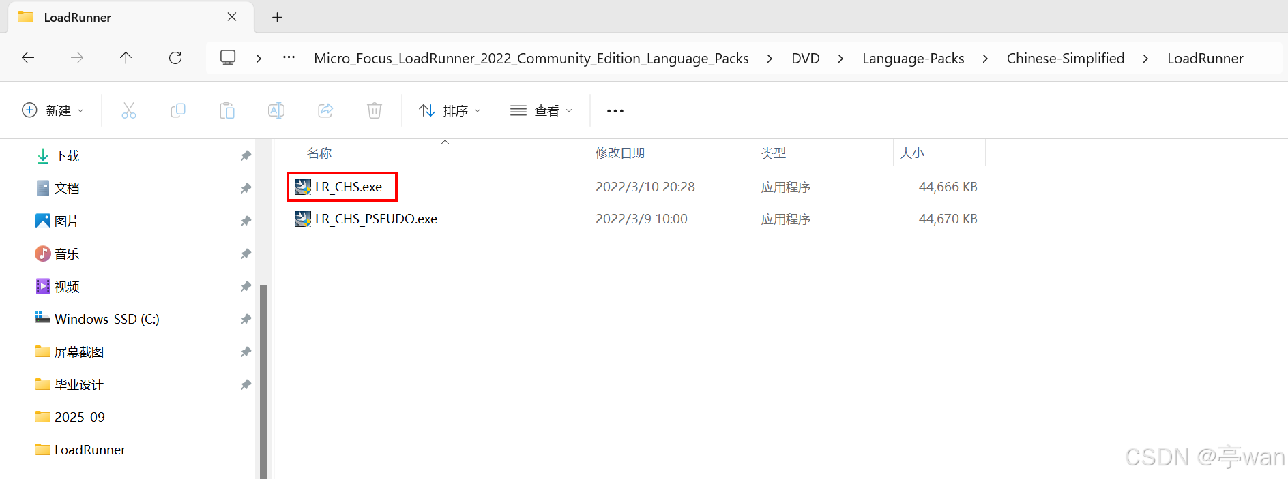Sort by 大小 column header

[x=912, y=153]
